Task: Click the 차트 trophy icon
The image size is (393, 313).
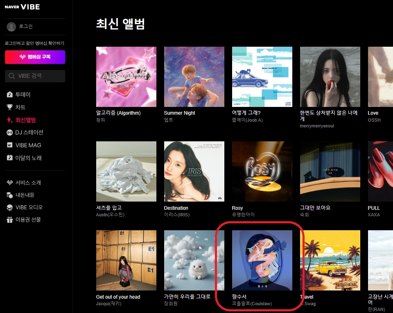Action: [9, 107]
